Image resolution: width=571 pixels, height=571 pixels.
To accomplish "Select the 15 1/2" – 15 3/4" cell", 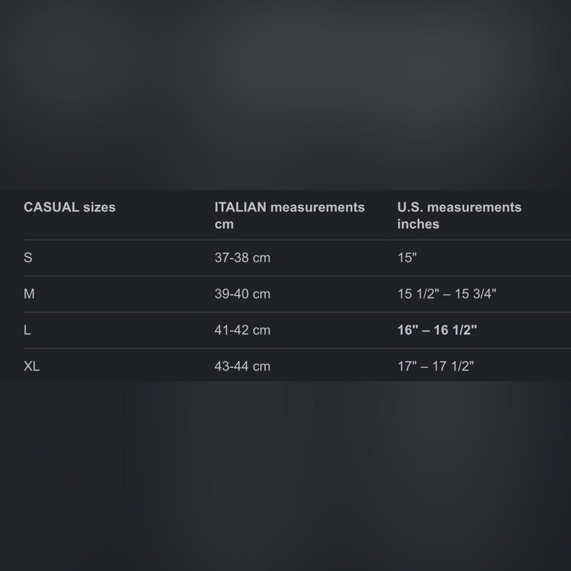I will click(447, 294).
